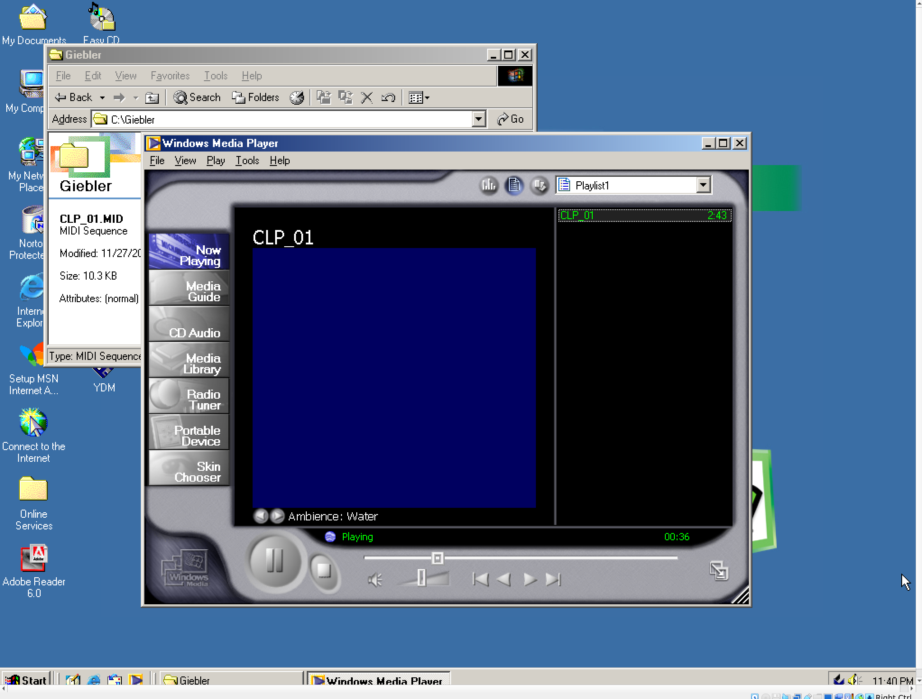Toggle shuffle playback mode
This screenshot has height=699, width=922.
[539, 185]
